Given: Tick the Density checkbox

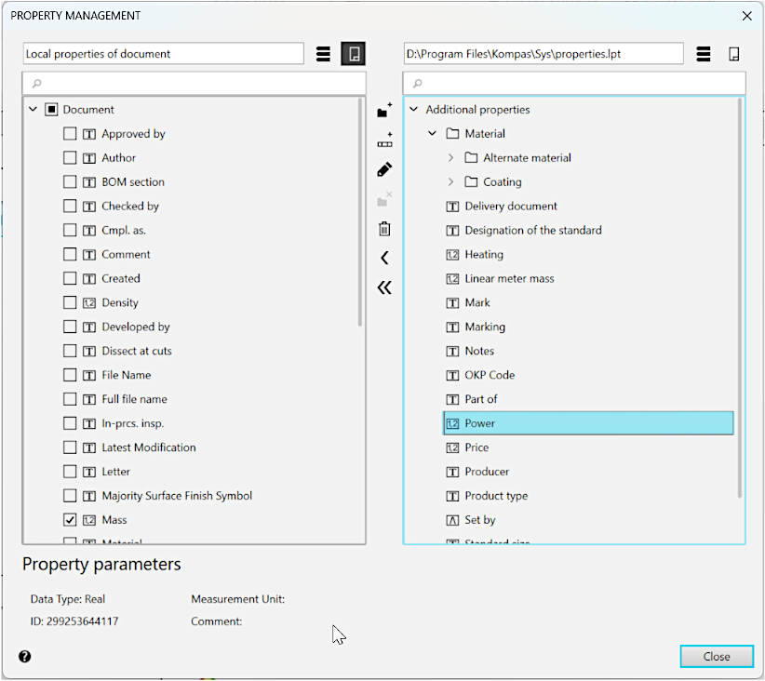Looking at the screenshot, I should point(70,302).
